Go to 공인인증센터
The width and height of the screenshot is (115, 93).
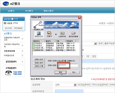14,62
